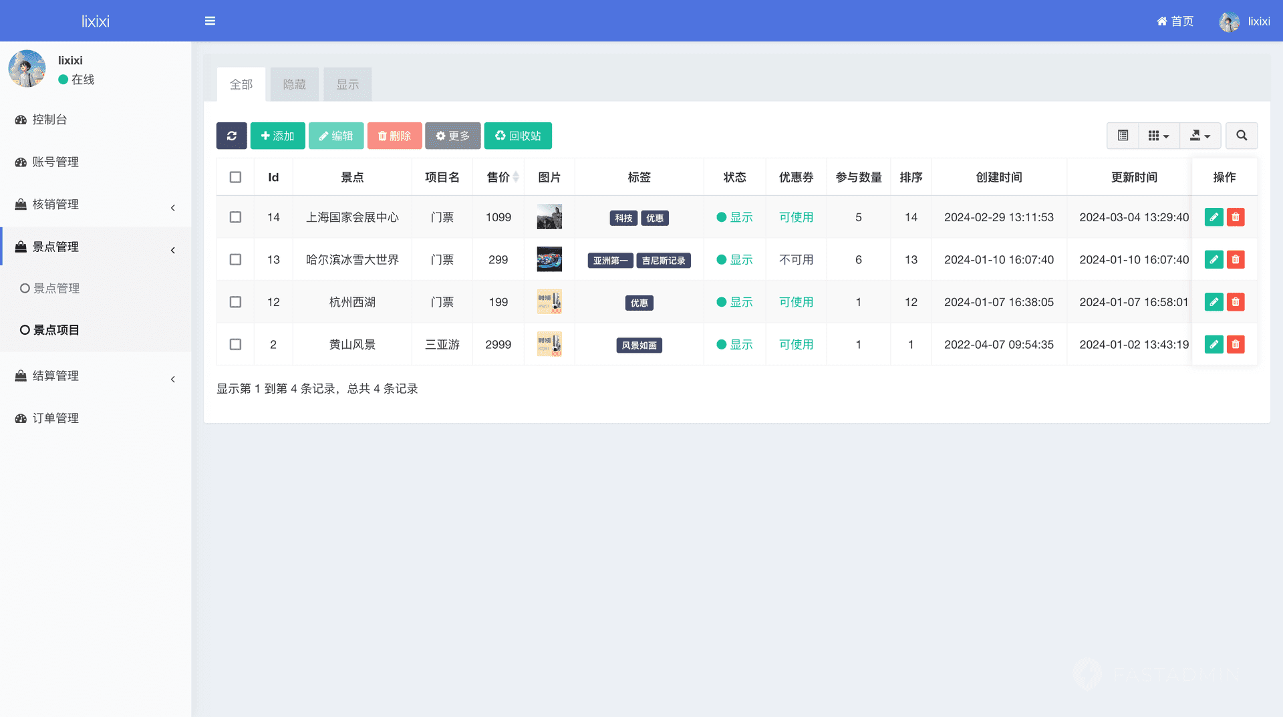This screenshot has height=717, width=1283.
Task: Open the columns grid dropdown
Action: coord(1158,136)
